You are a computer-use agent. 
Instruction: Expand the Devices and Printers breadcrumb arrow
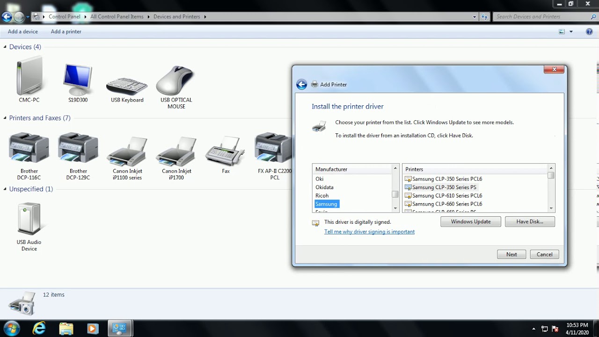pyautogui.click(x=205, y=17)
